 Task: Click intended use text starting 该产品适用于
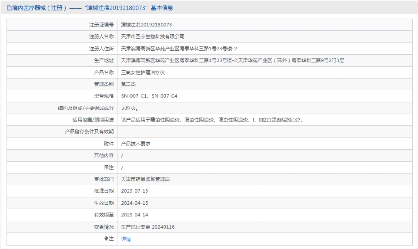click(x=213, y=120)
